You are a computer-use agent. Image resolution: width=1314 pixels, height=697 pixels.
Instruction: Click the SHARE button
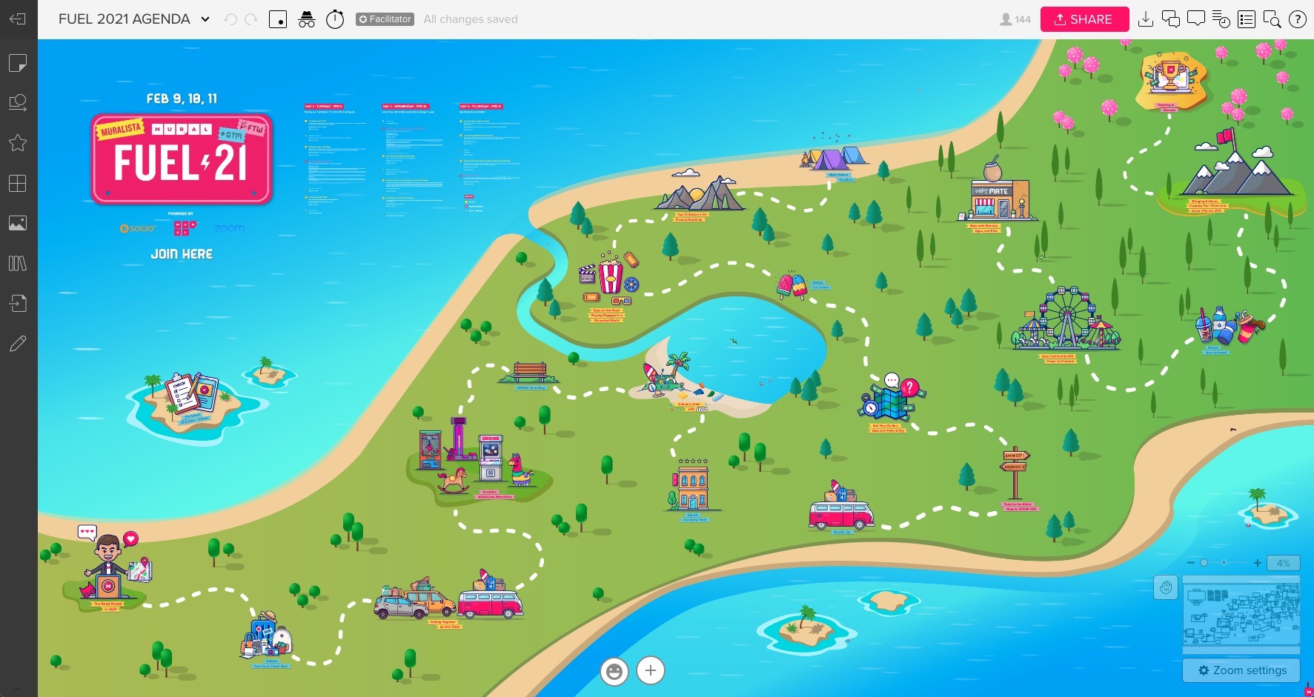click(x=1084, y=19)
